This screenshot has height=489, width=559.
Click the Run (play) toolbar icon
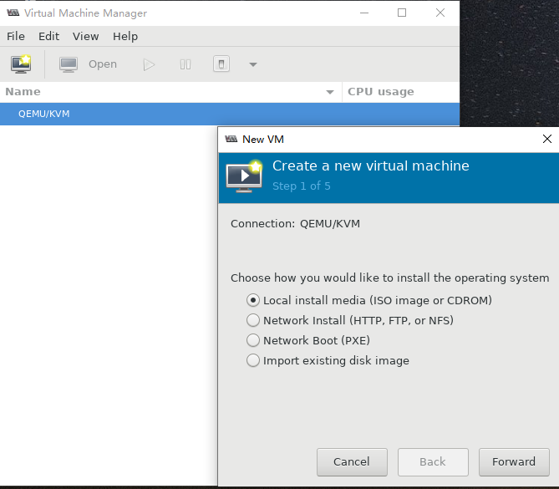pyautogui.click(x=149, y=64)
